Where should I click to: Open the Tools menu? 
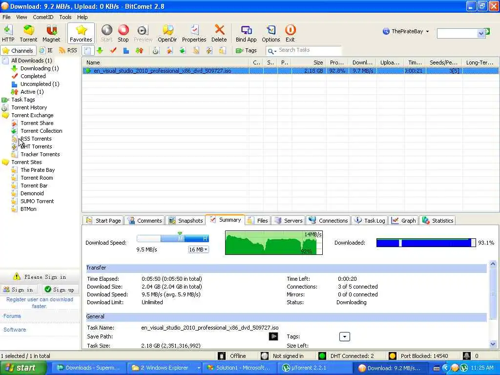[x=65, y=17]
